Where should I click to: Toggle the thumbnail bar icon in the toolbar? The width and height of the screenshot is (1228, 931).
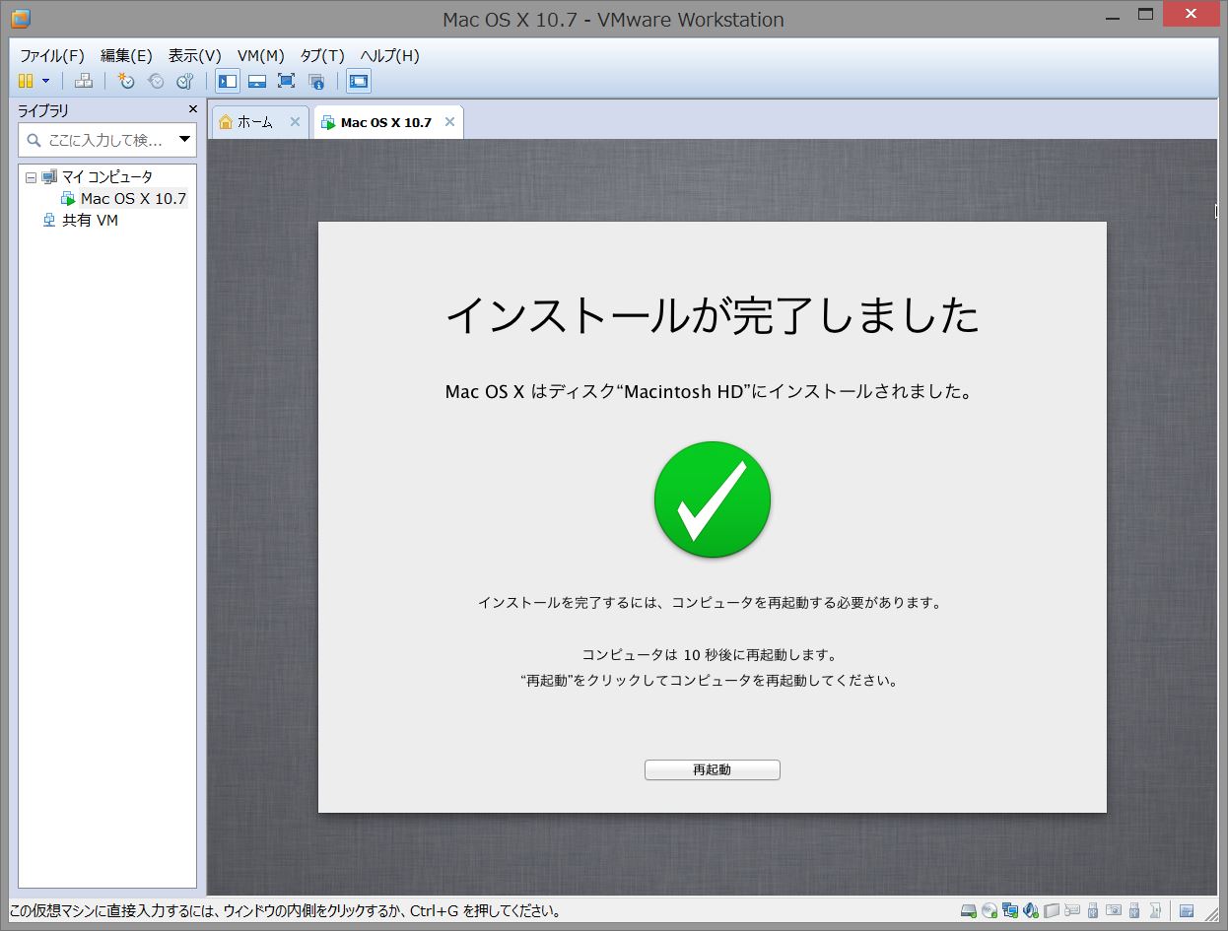[256, 81]
